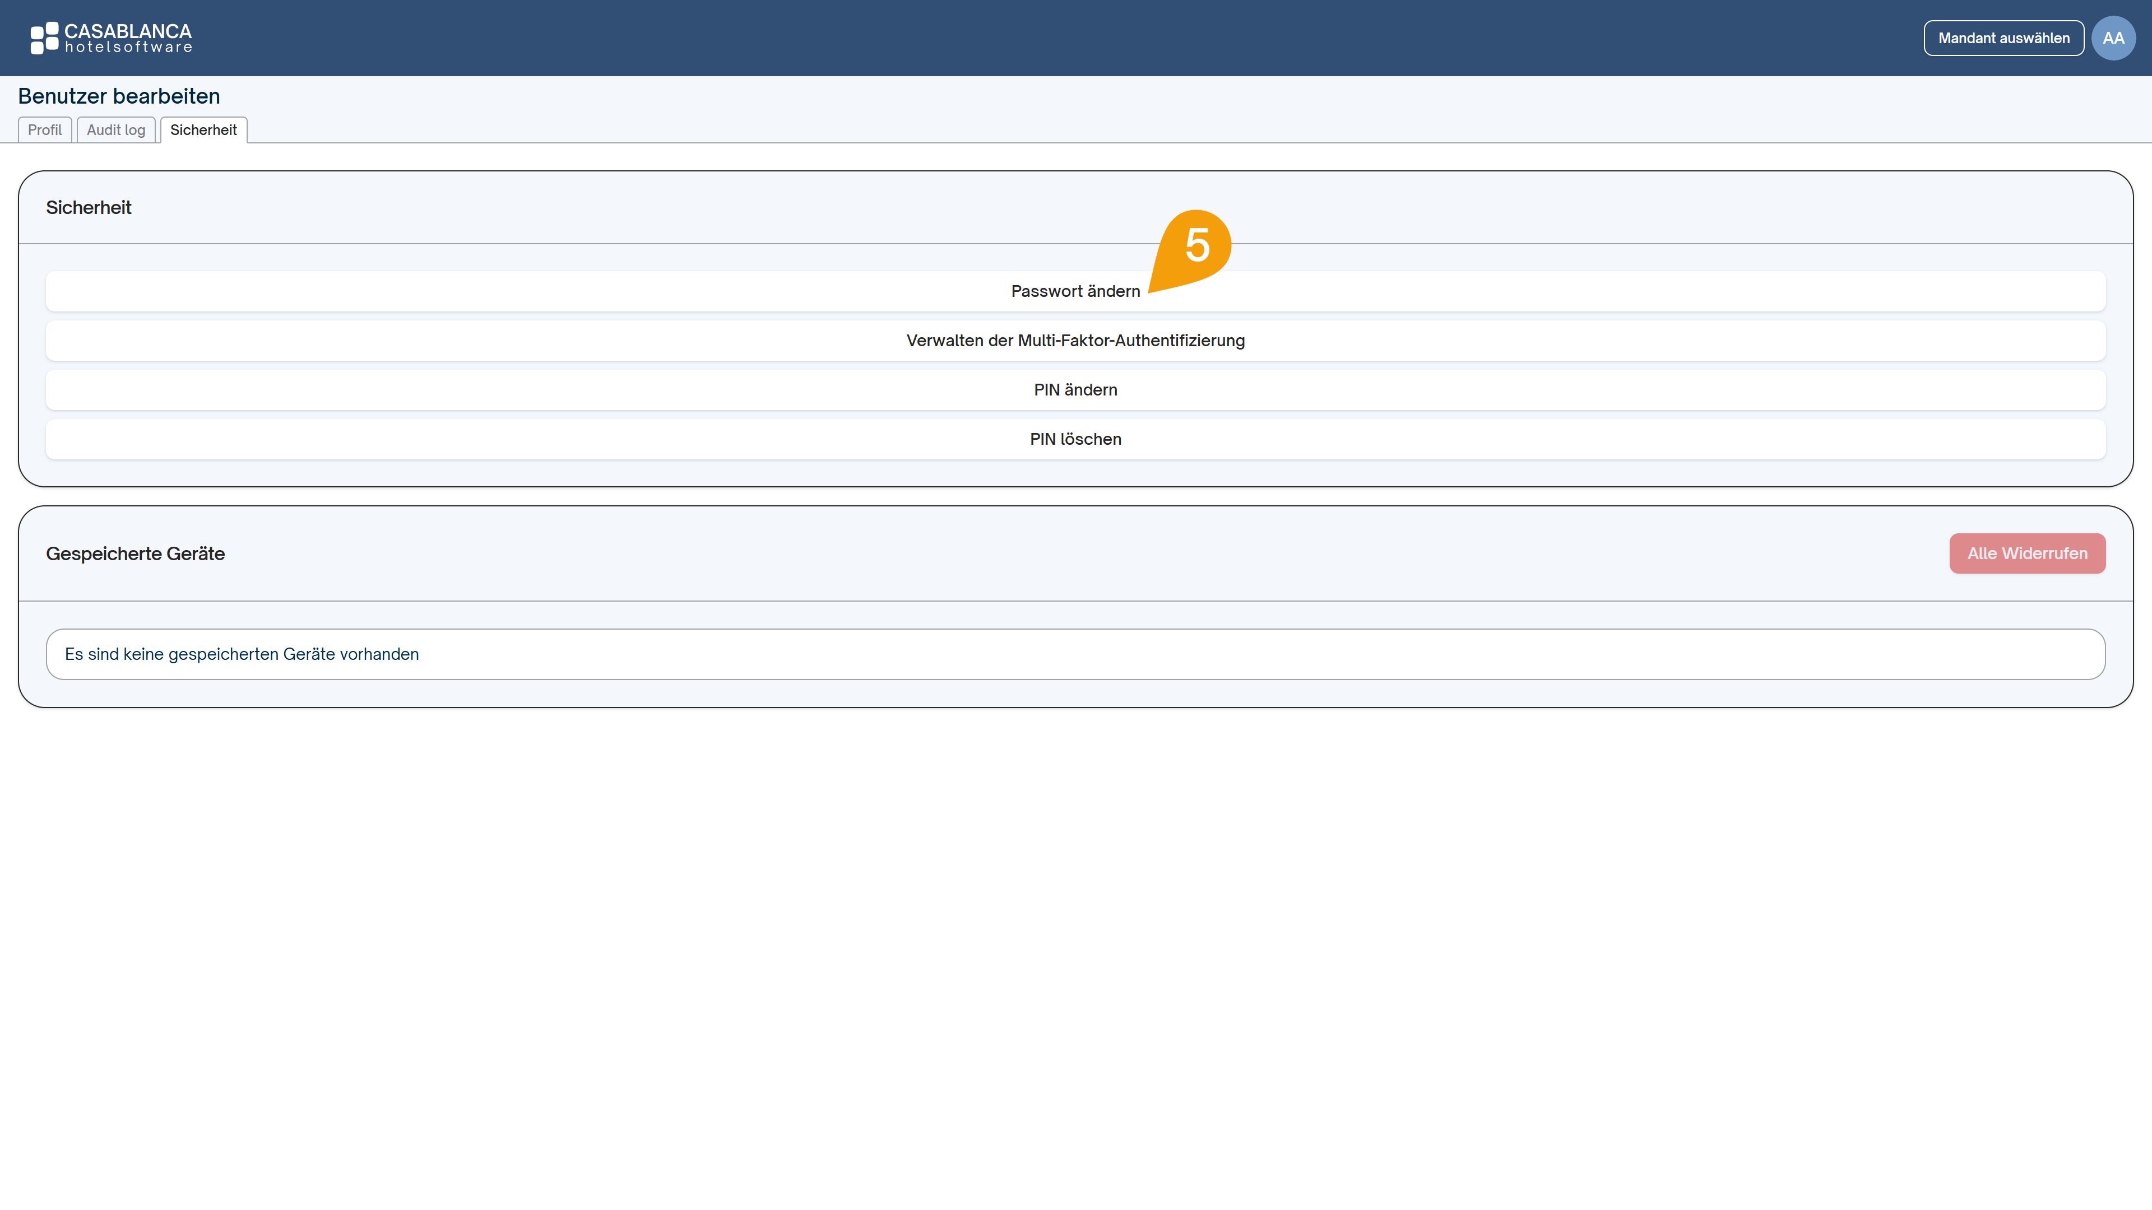Click the Benutzer bearbeiten page title
Viewport: 2152px width, 1210px height.
(119, 96)
